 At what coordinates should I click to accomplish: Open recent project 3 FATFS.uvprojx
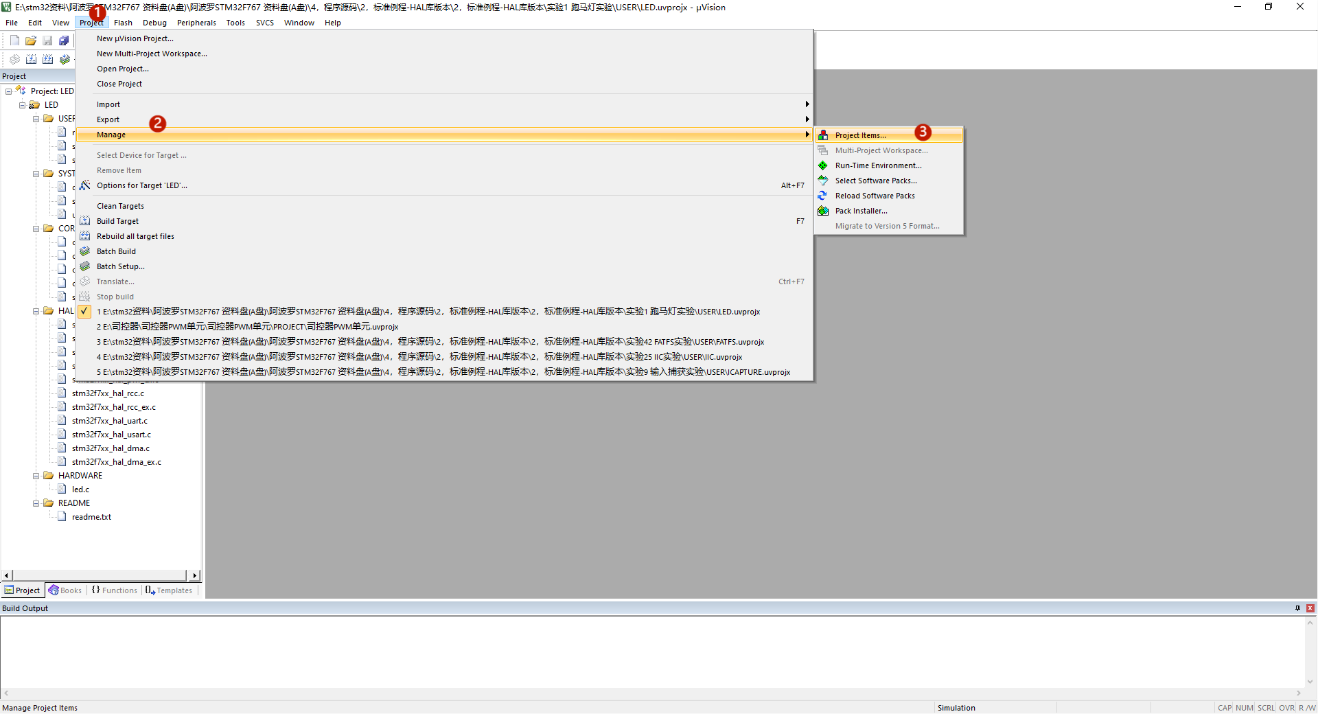click(x=444, y=342)
